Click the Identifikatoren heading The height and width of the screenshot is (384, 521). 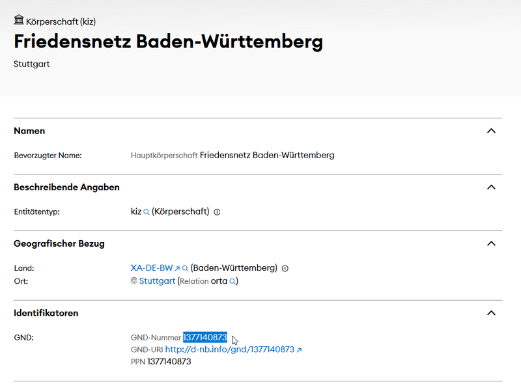click(x=46, y=313)
